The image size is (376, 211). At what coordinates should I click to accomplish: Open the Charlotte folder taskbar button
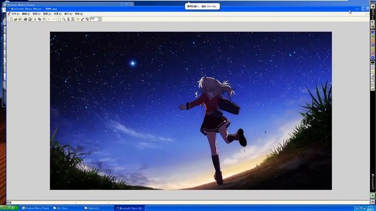(x=98, y=208)
